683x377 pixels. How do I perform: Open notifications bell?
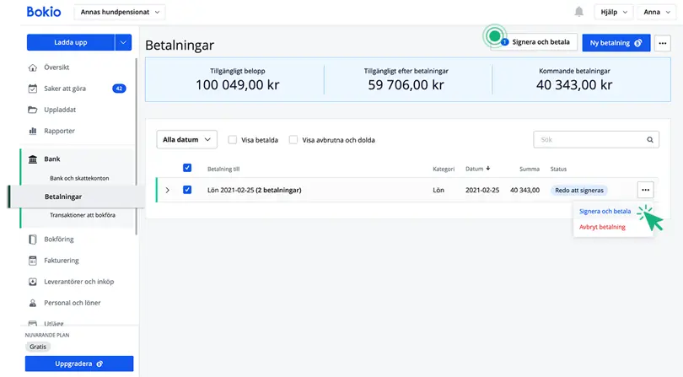[578, 12]
